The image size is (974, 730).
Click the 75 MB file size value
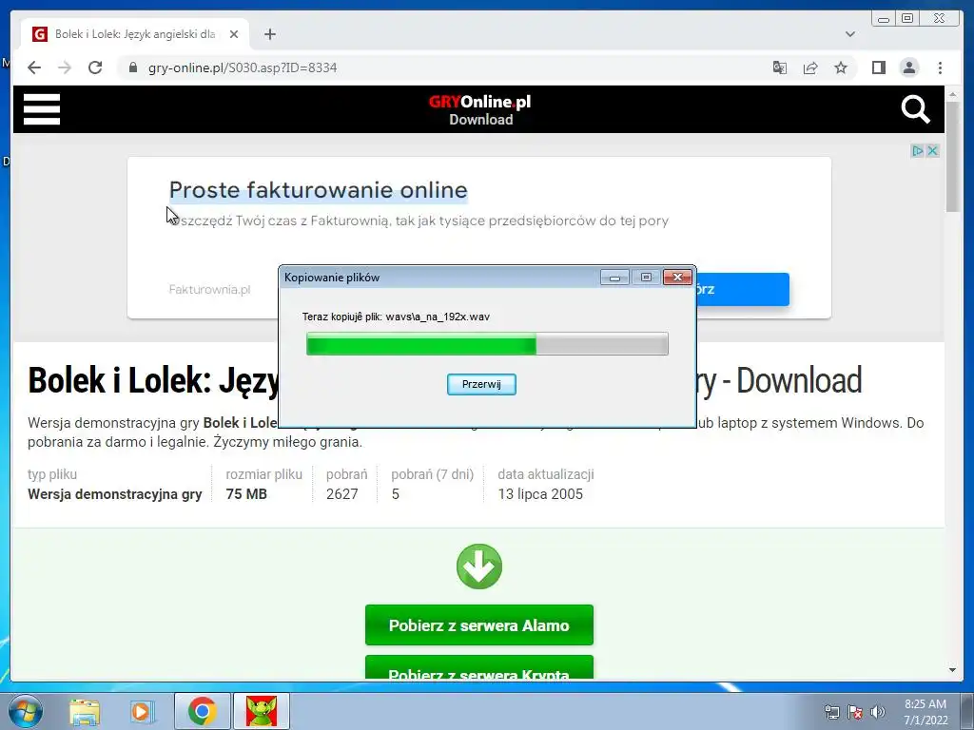(x=246, y=494)
